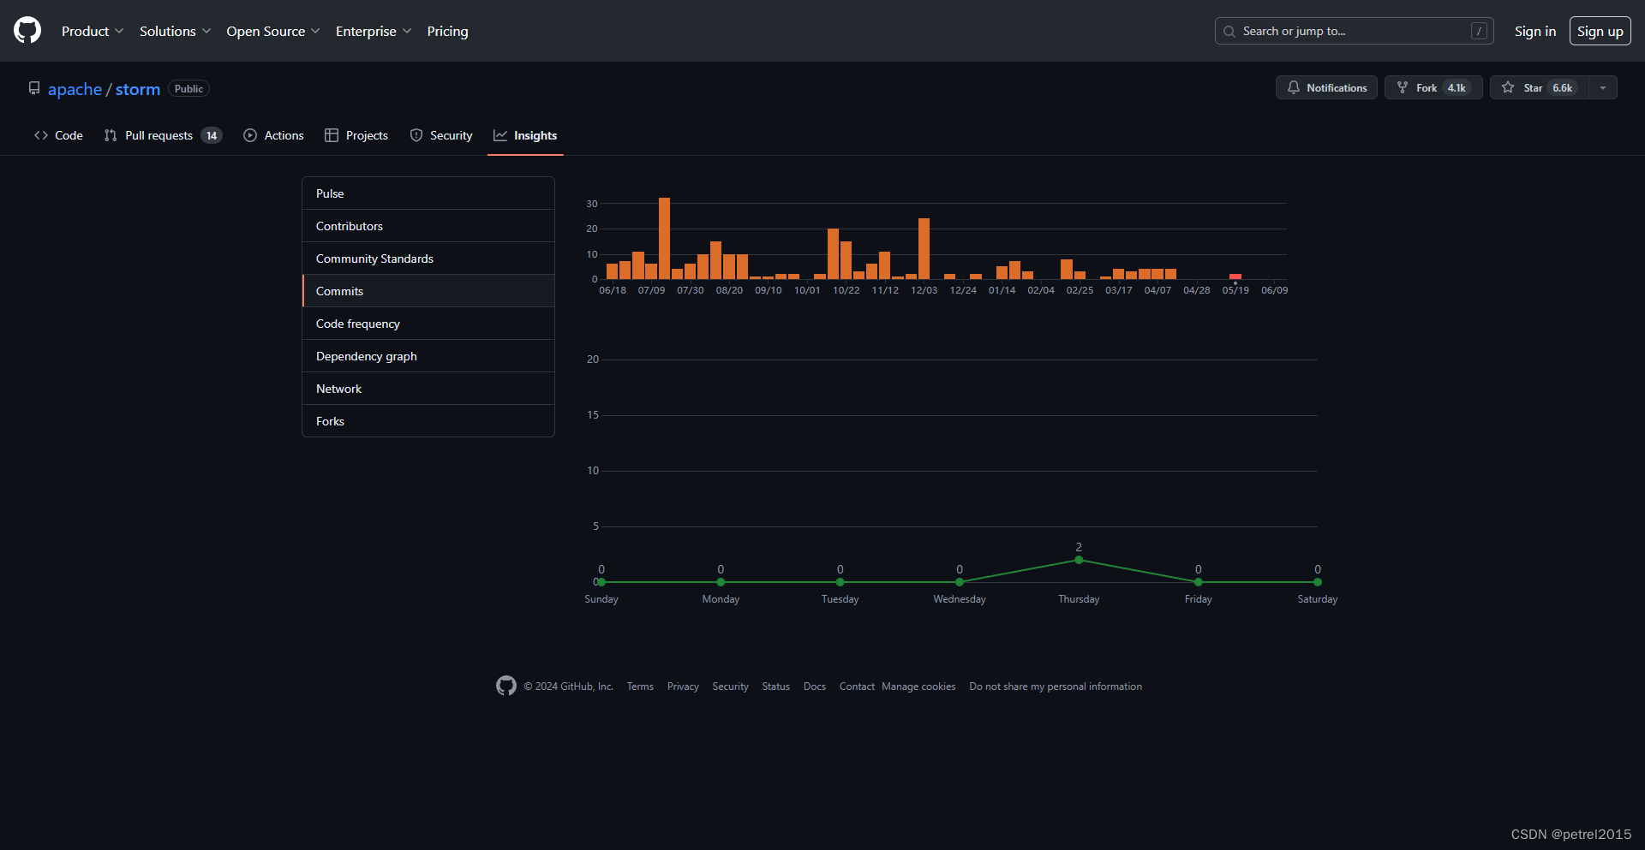Click the Sunday data point on line chart

pyautogui.click(x=601, y=582)
